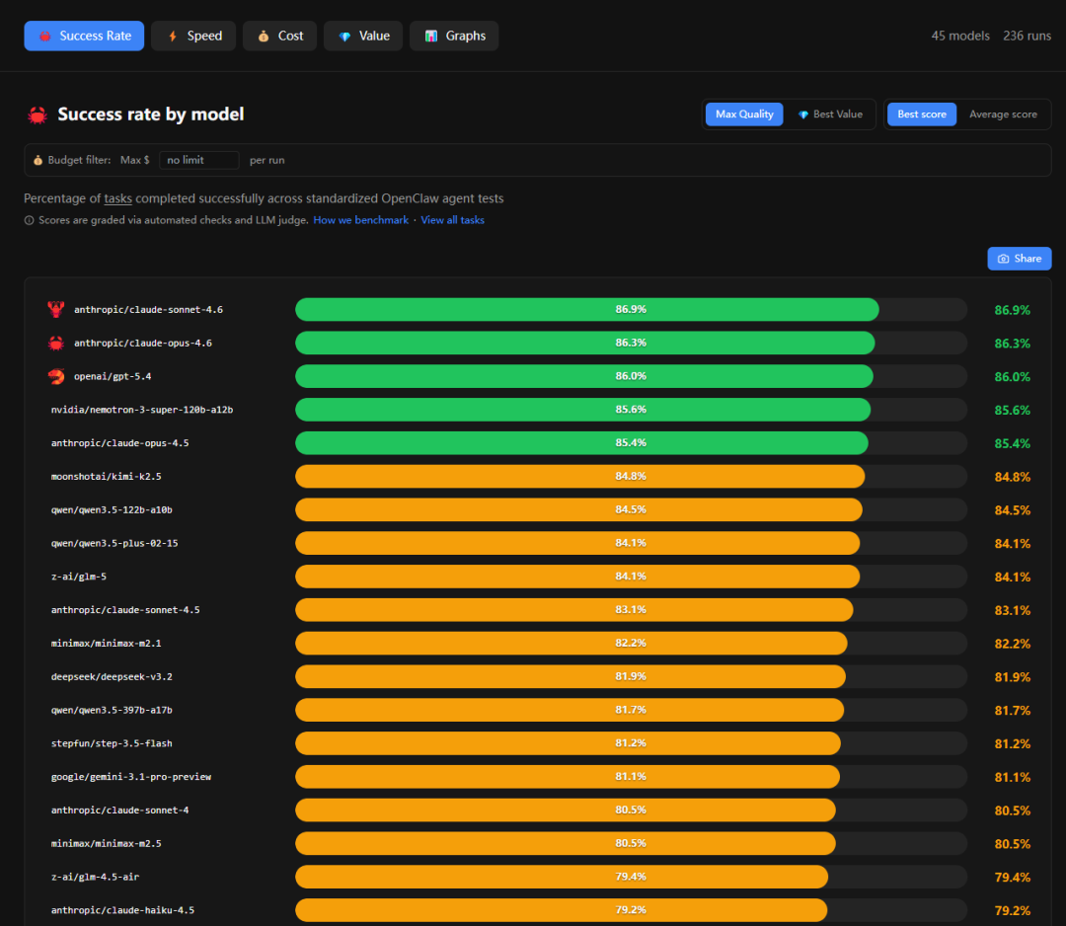Viewport: 1066px width, 926px height.
Task: Click the orange 79.4% glm-4.5-air bar
Action: pyautogui.click(x=562, y=877)
